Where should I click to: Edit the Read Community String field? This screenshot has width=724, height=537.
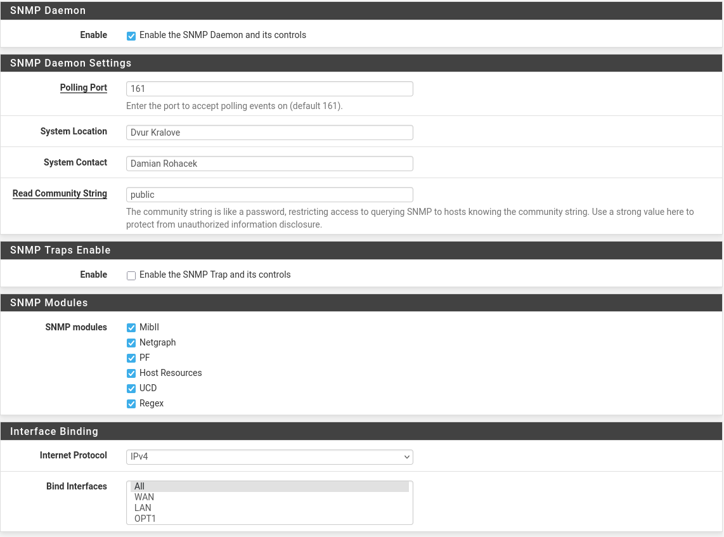pos(269,195)
